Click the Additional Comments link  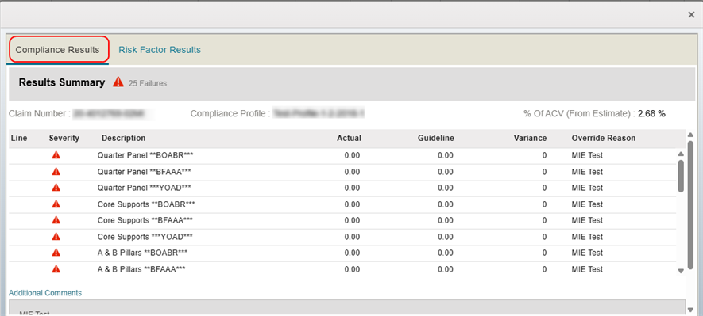(x=45, y=293)
